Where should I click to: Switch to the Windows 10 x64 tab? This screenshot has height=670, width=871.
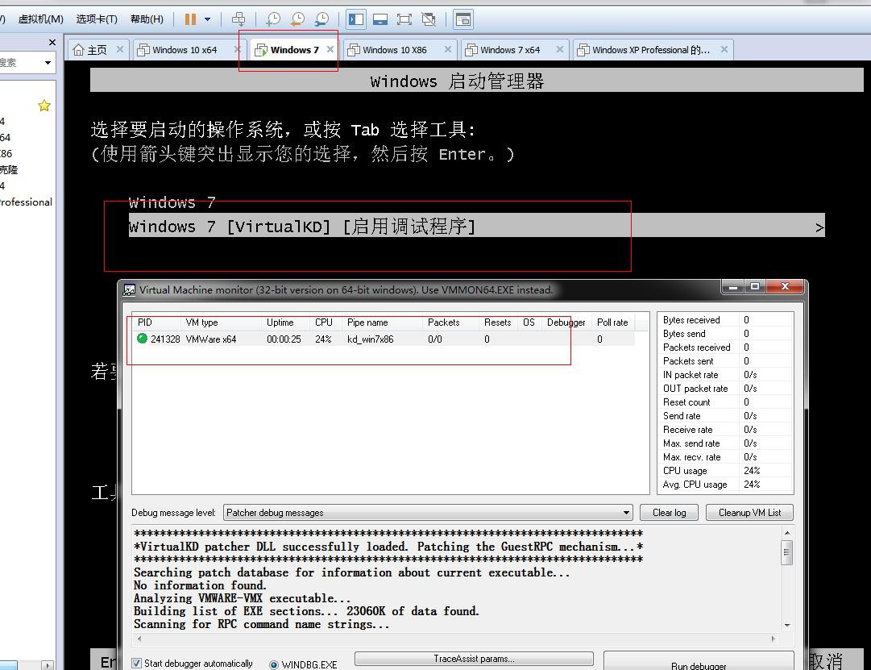point(185,50)
